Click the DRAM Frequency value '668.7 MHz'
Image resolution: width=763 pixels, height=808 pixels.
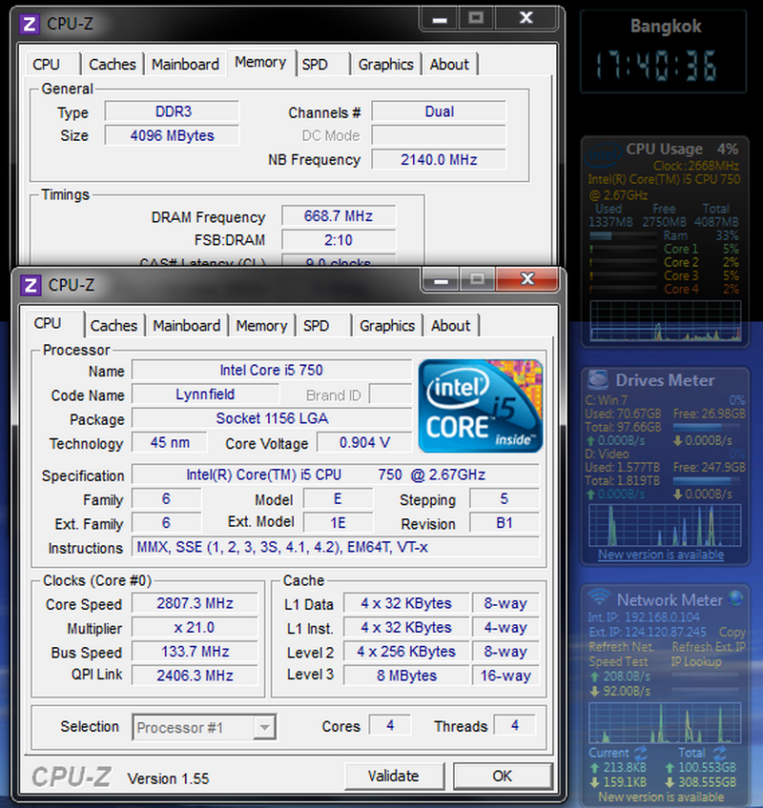[339, 216]
